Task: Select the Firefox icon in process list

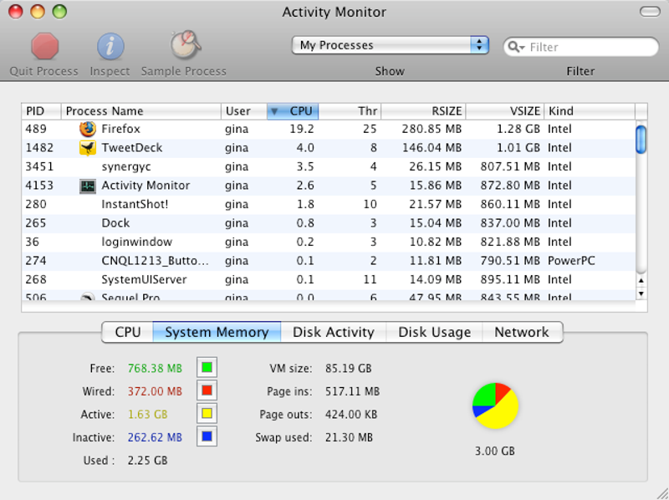Action: click(x=88, y=129)
